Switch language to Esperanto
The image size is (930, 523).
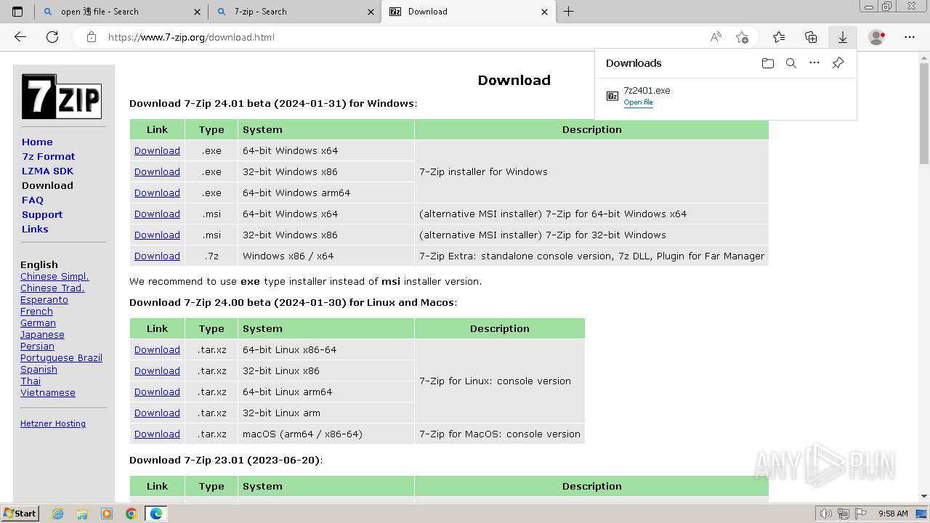44,299
